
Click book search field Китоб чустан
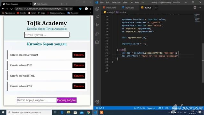(x=47, y=35)
